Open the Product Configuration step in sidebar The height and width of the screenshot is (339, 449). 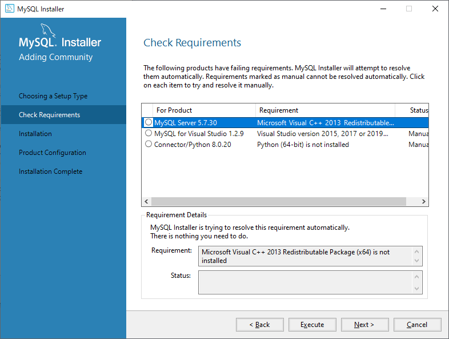[x=53, y=153]
